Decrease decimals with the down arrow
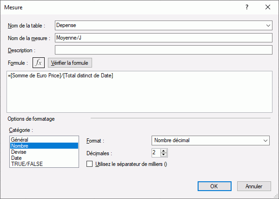Viewport: 279px width, 199px height. (163, 155)
